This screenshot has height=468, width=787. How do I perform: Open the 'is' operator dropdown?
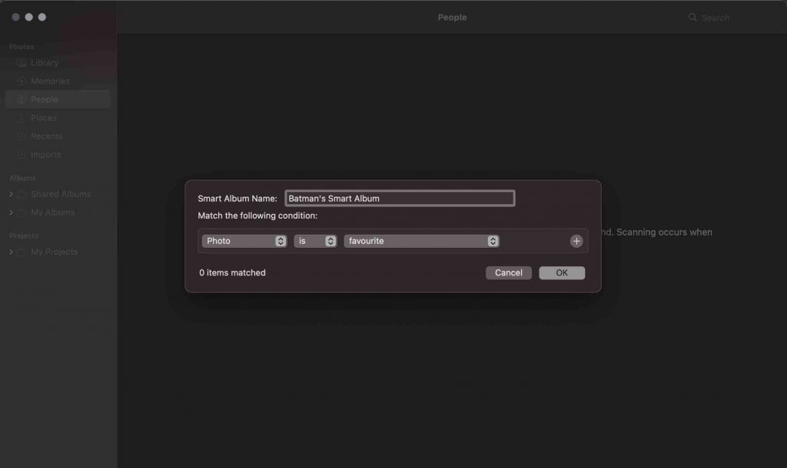tap(315, 241)
